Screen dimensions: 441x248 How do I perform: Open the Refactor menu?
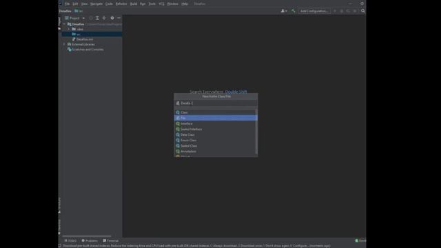[x=121, y=4]
